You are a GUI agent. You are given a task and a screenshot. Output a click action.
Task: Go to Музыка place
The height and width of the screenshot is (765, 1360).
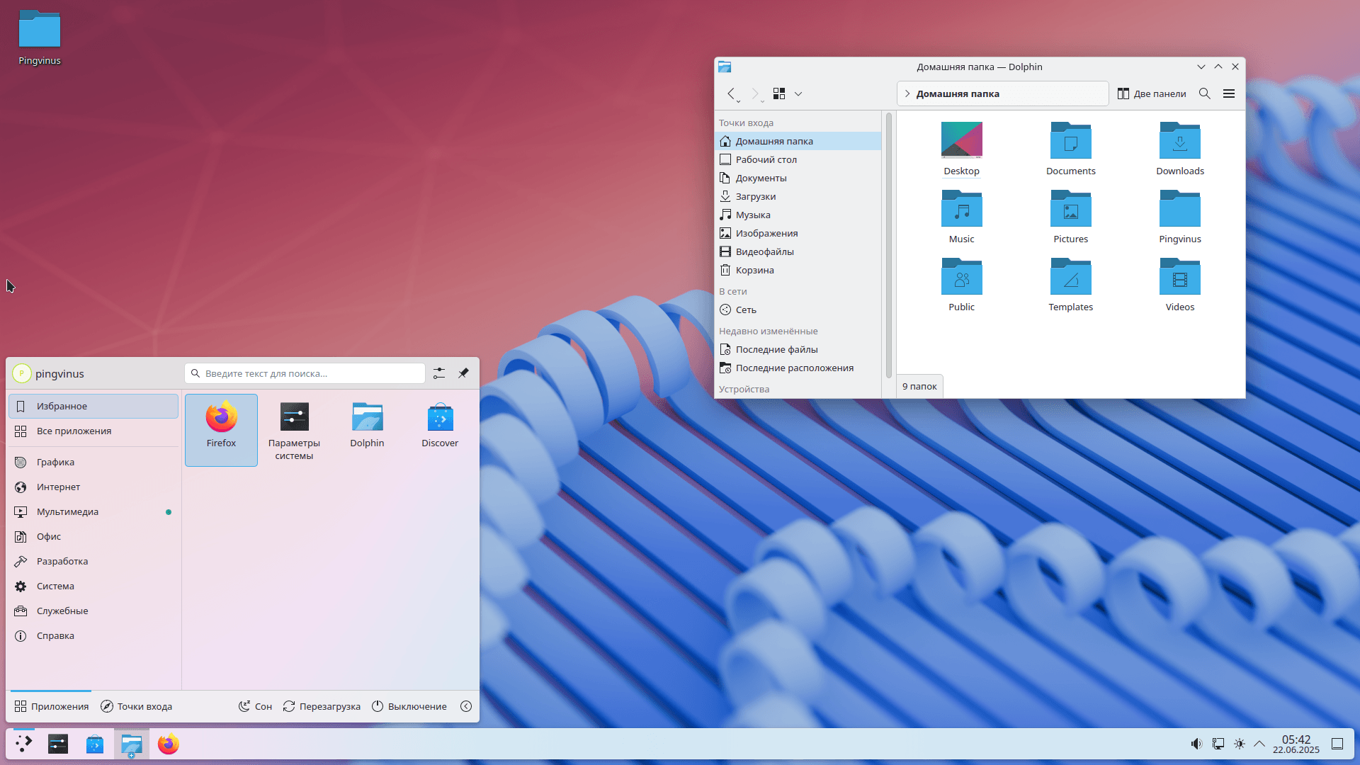pyautogui.click(x=798, y=215)
